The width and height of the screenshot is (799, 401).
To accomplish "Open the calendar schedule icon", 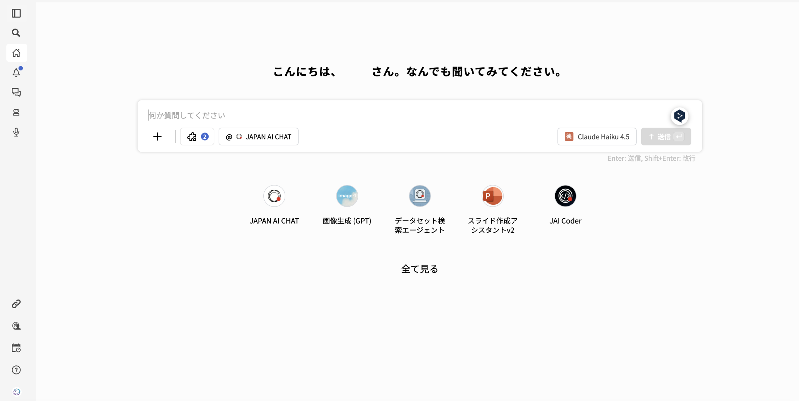I will coord(16,348).
